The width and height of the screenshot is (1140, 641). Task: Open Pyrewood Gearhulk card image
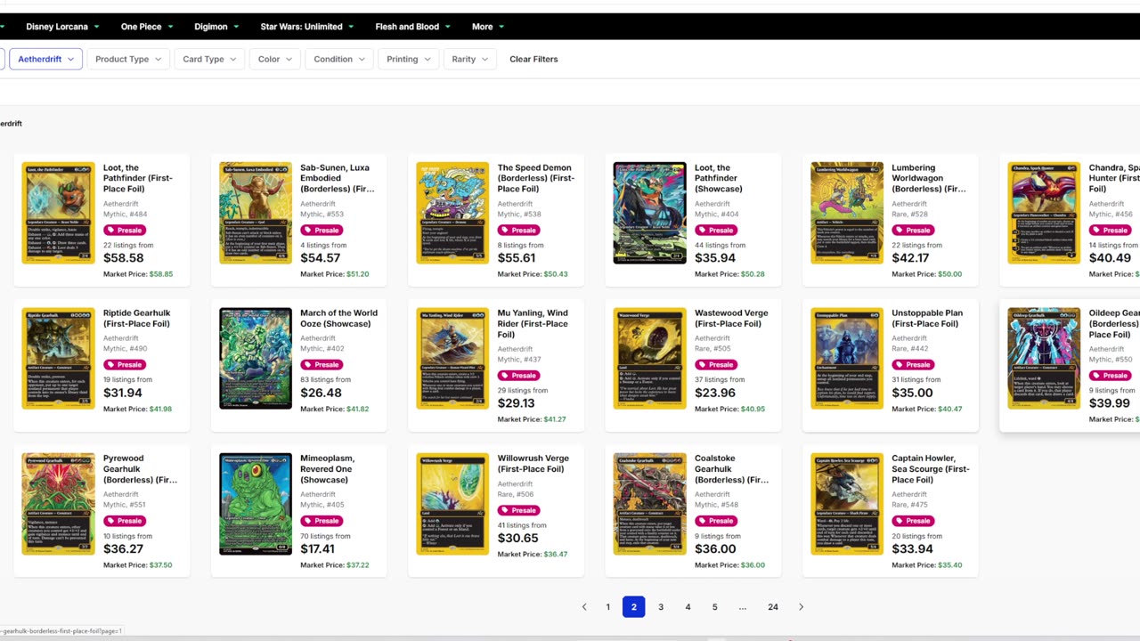pos(58,504)
